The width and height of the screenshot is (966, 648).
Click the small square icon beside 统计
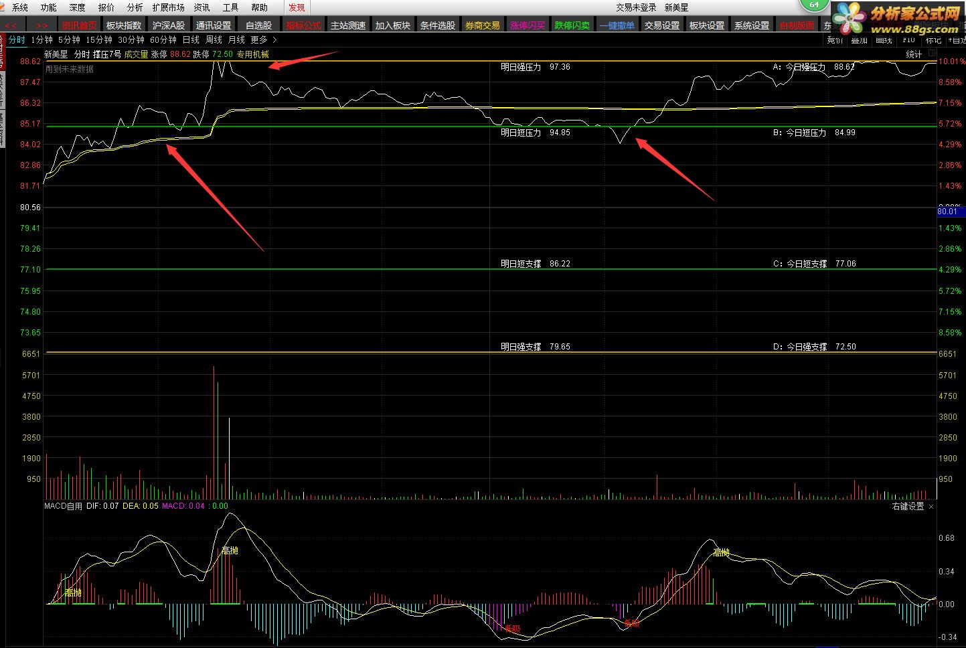pyautogui.click(x=931, y=54)
